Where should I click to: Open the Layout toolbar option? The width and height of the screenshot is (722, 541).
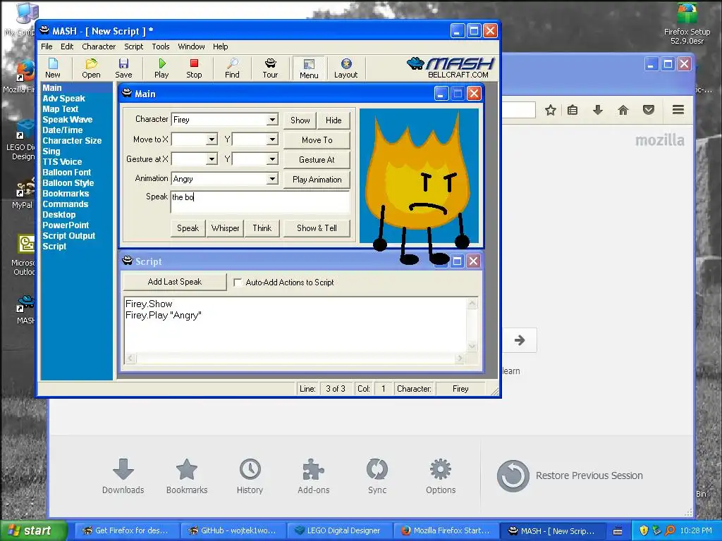(345, 68)
